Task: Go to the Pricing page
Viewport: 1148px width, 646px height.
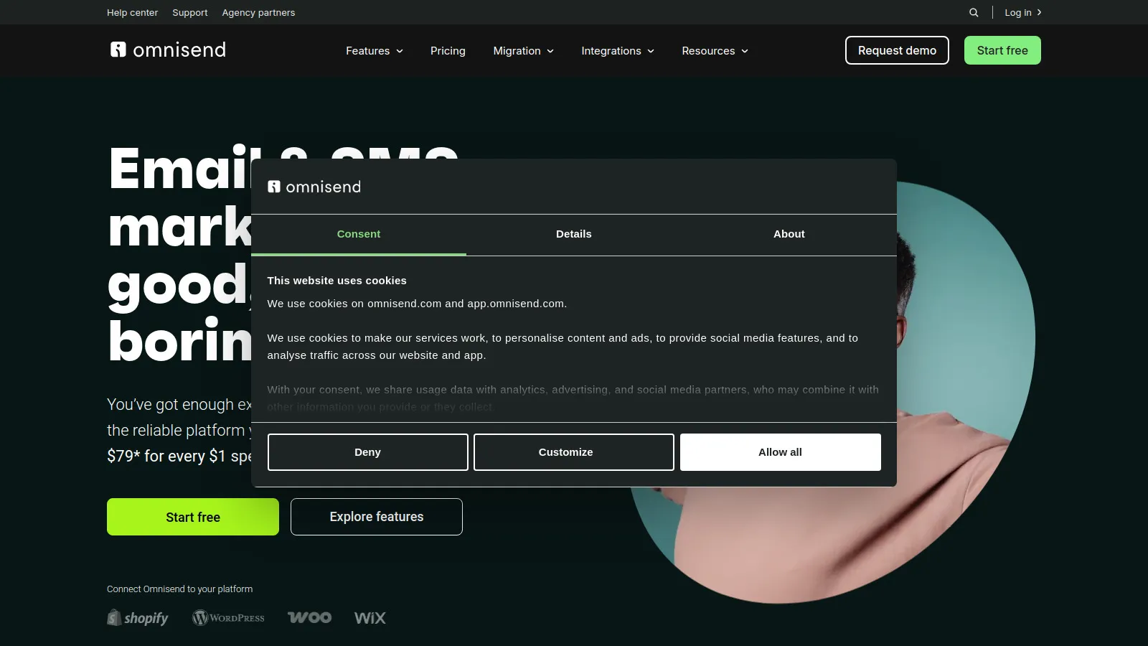Action: click(448, 51)
